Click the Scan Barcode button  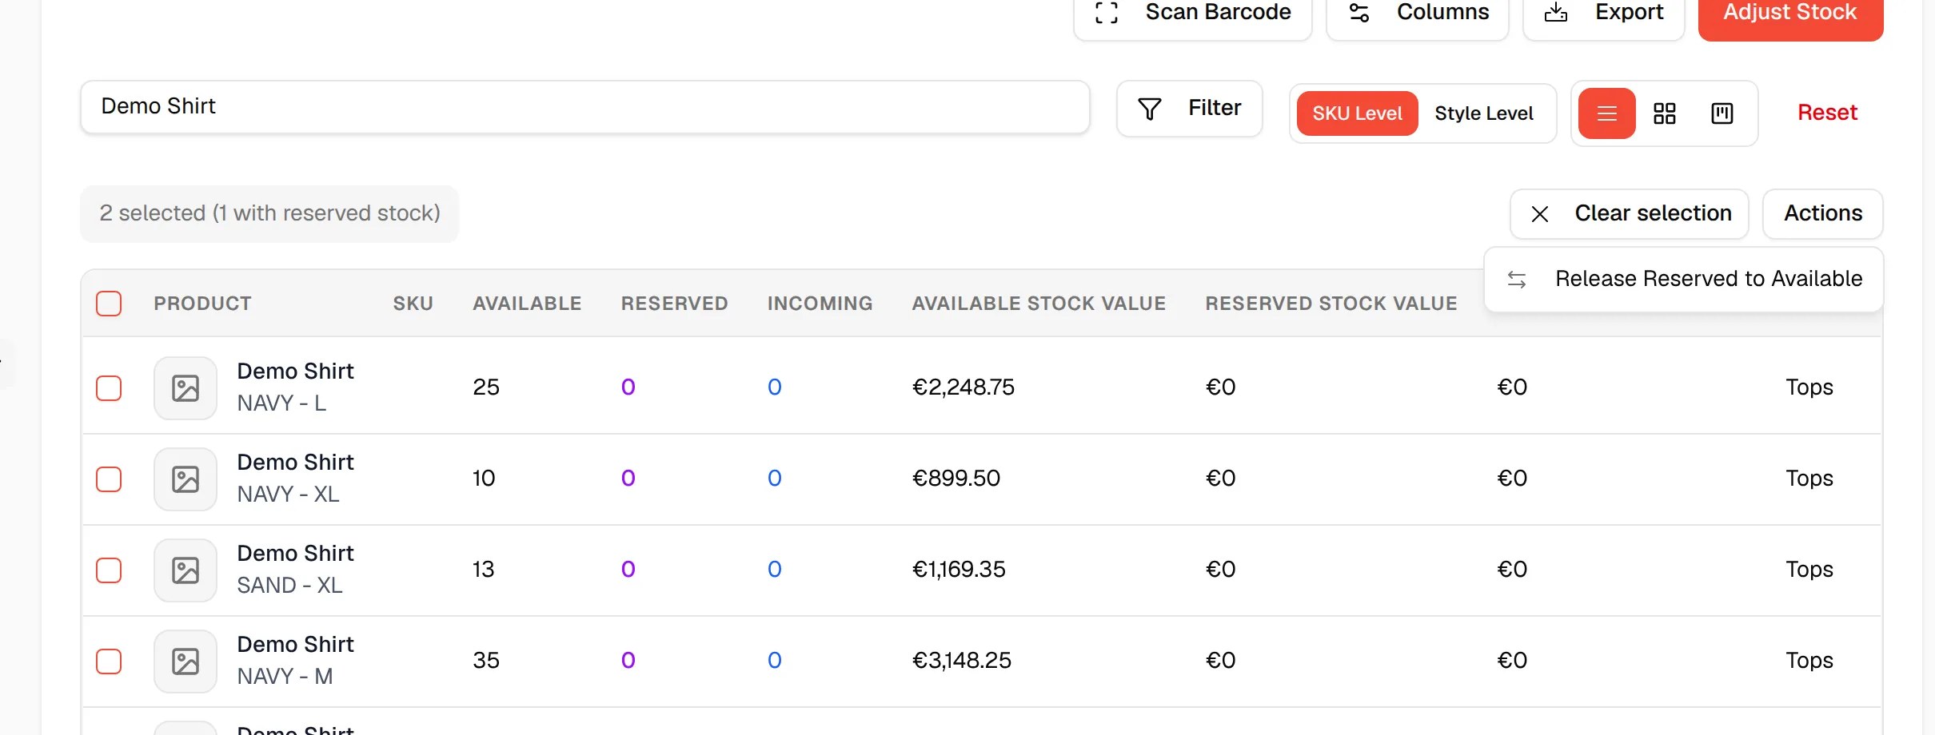1192,14
